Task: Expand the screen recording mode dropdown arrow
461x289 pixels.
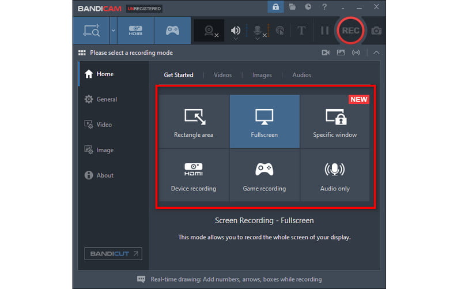Action: click(114, 31)
